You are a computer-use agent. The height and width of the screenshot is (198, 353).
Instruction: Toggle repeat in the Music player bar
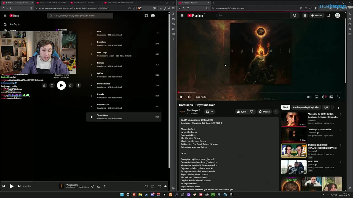pyautogui.click(x=153, y=186)
